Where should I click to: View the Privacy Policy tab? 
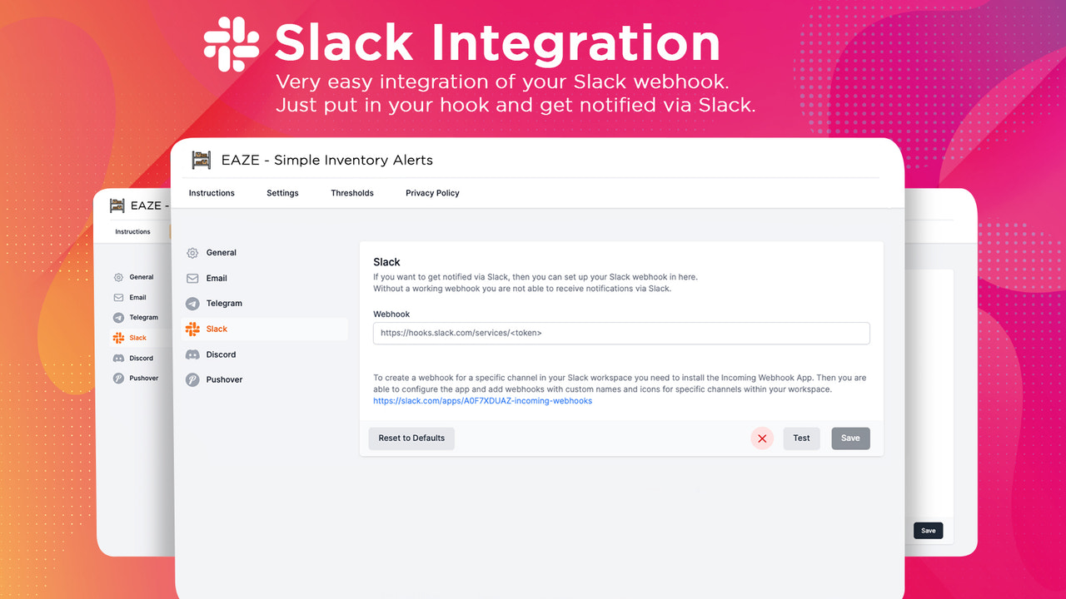click(x=431, y=193)
